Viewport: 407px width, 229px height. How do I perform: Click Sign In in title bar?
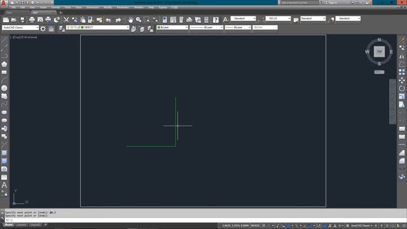point(333,3)
